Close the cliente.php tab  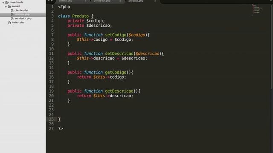tap(85, 1)
